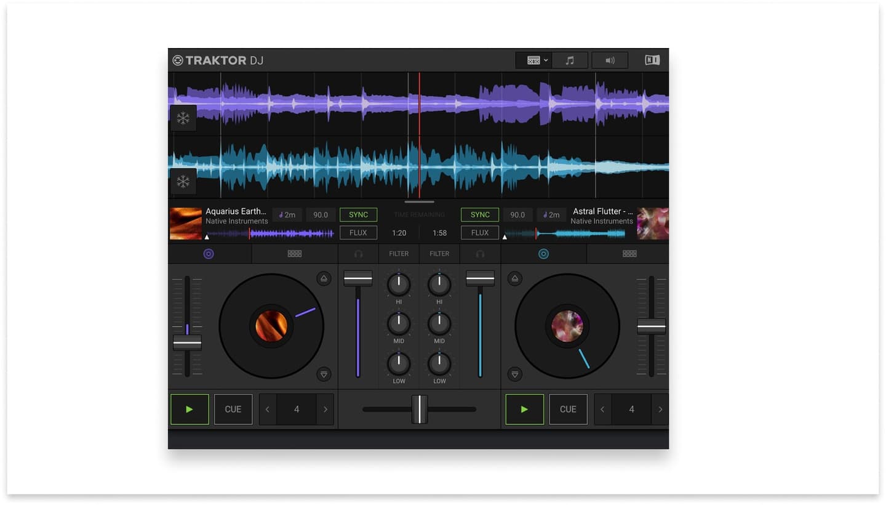Increase loop size with the right chevron
Image resolution: width=886 pixels, height=505 pixels.
tap(325, 409)
